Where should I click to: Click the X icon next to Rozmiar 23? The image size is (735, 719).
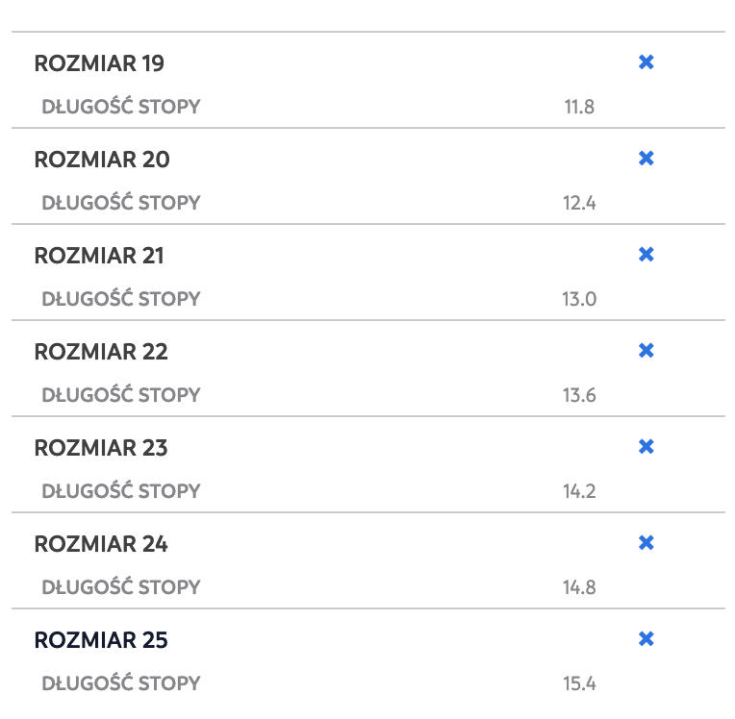point(646,446)
